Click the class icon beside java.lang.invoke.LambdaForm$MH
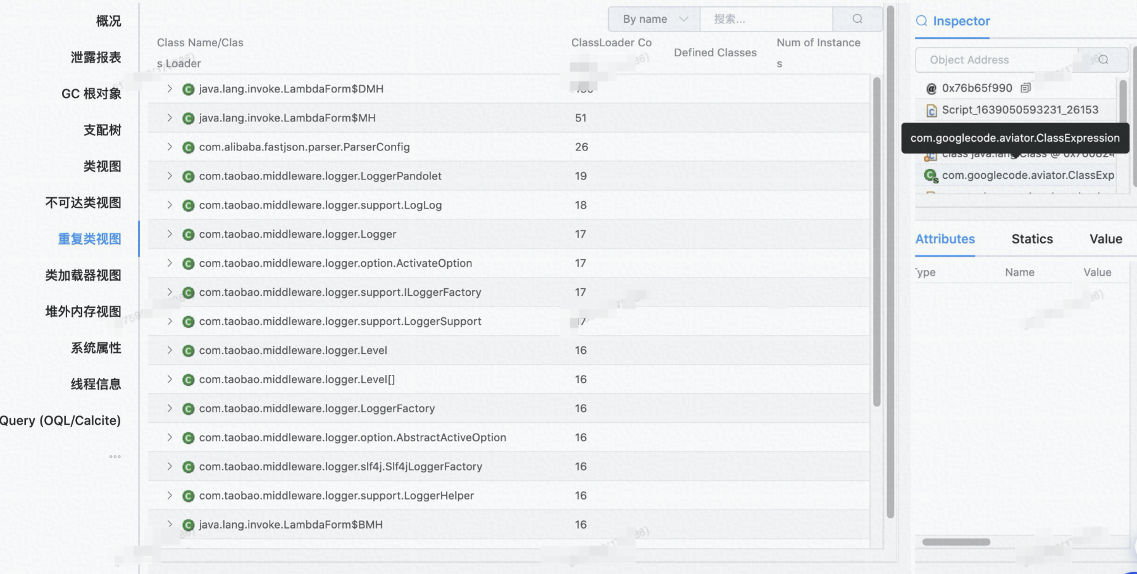 [188, 118]
